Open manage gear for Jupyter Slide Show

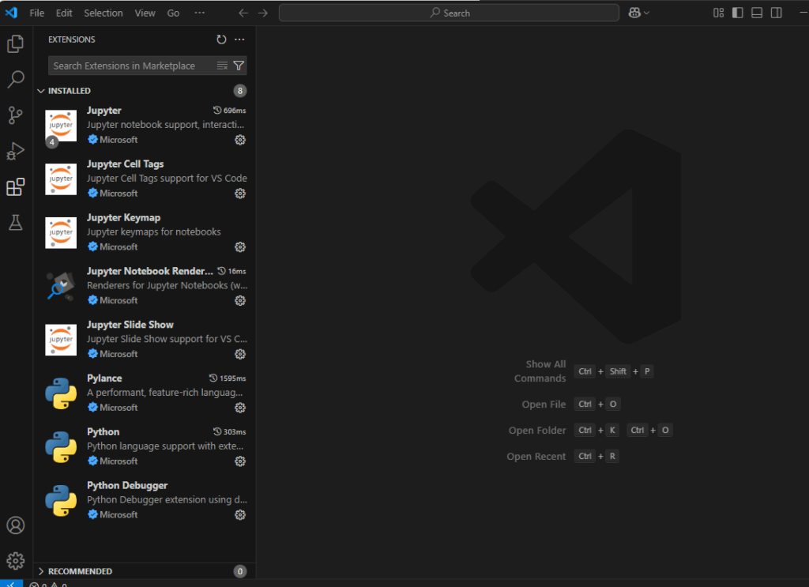240,355
